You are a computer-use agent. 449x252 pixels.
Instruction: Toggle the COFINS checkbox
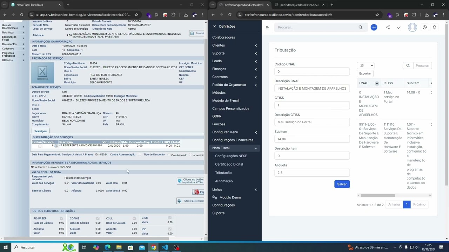coord(98,218)
